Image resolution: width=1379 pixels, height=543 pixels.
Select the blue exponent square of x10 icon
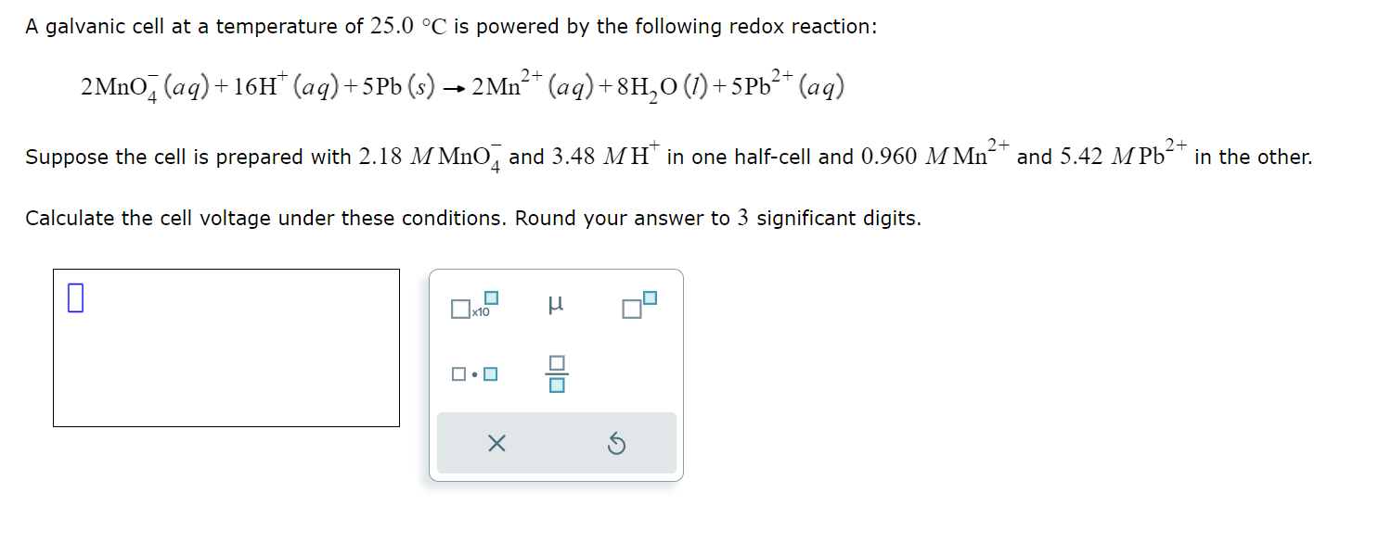coord(489,297)
